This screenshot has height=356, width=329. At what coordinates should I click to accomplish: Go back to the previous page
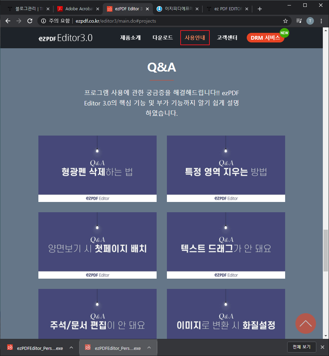pyautogui.click(x=8, y=21)
